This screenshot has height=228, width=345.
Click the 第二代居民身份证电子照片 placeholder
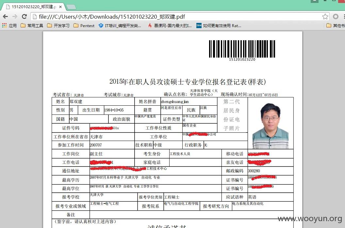click(231, 115)
